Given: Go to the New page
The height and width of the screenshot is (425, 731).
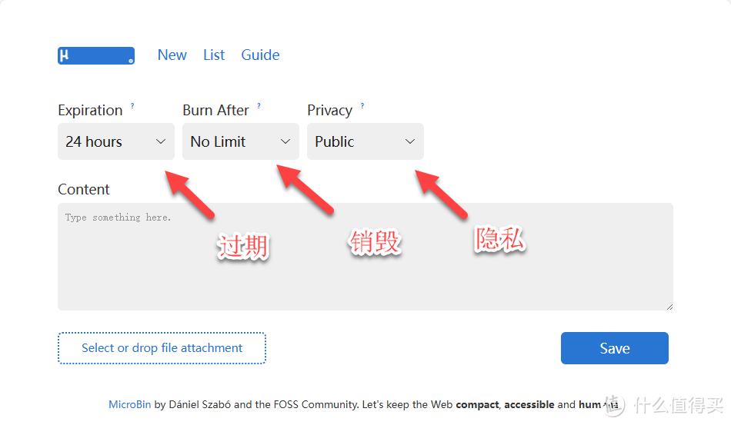Looking at the screenshot, I should click(x=172, y=55).
